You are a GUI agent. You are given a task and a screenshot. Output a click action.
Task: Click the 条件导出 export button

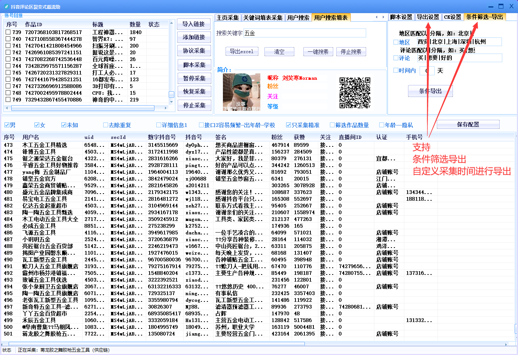(x=430, y=91)
